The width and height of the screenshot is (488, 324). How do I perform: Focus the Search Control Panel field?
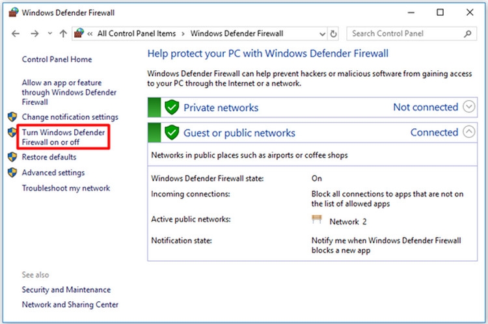click(411, 34)
